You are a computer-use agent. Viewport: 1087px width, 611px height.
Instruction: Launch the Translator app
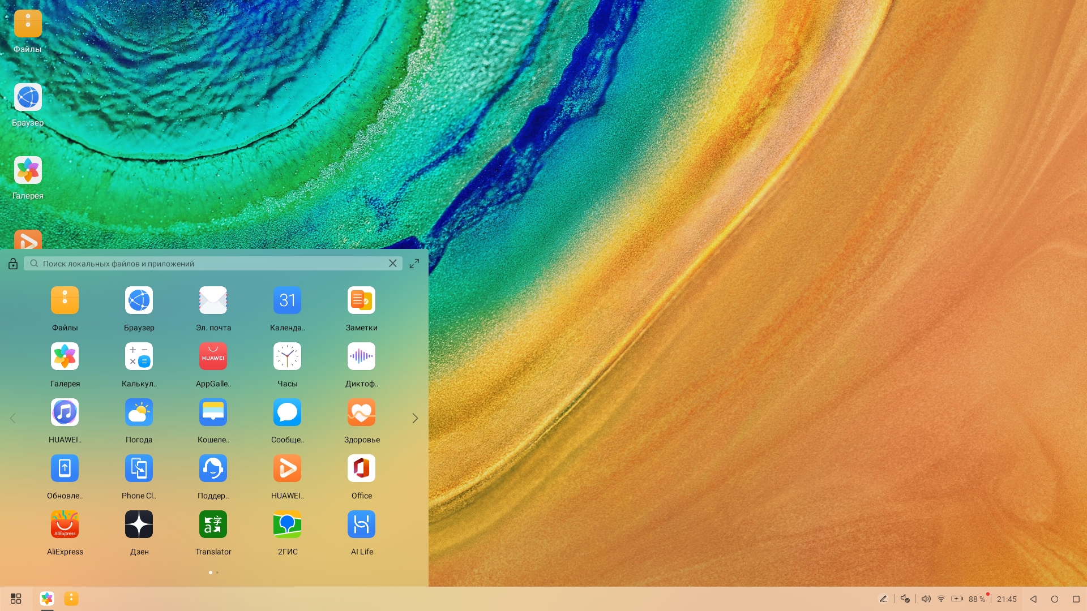(213, 524)
